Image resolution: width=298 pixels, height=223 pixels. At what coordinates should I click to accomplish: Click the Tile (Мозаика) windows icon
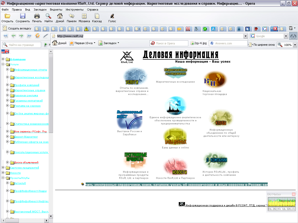tap(84, 16)
